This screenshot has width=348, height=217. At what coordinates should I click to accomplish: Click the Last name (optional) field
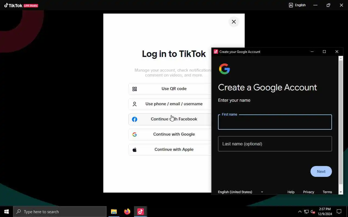(x=275, y=144)
